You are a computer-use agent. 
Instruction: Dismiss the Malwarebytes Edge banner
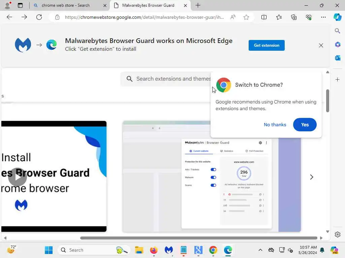tap(321, 45)
